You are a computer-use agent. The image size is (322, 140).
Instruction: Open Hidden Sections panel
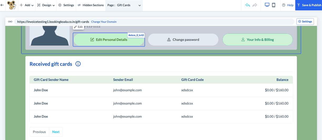(x=91, y=5)
